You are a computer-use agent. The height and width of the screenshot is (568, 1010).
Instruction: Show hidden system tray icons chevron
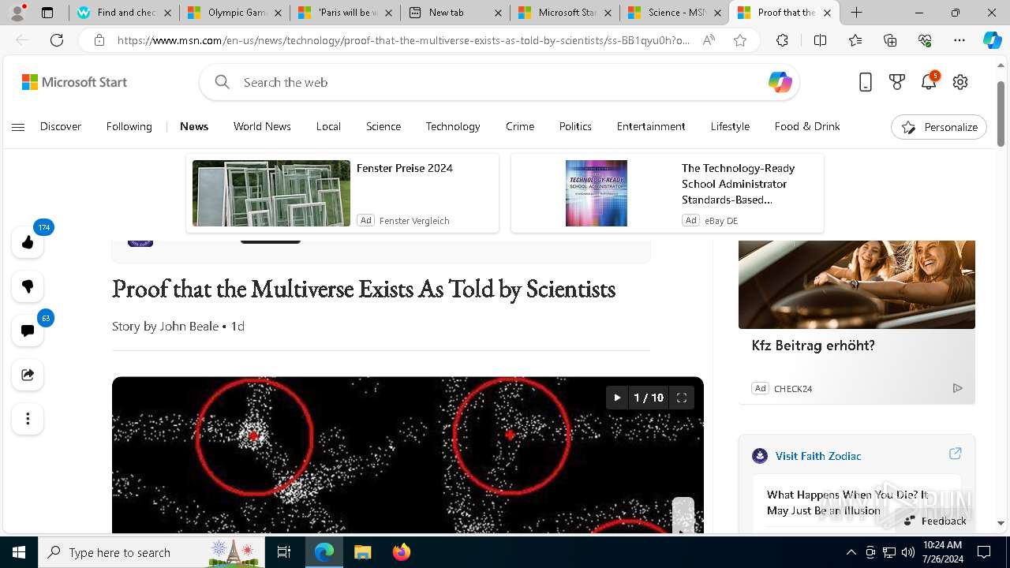(851, 552)
